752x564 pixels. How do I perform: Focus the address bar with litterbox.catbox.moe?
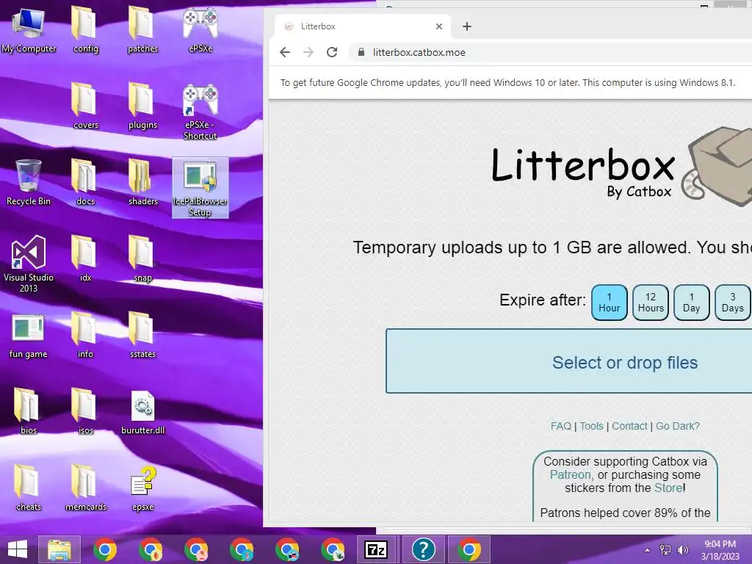click(552, 52)
